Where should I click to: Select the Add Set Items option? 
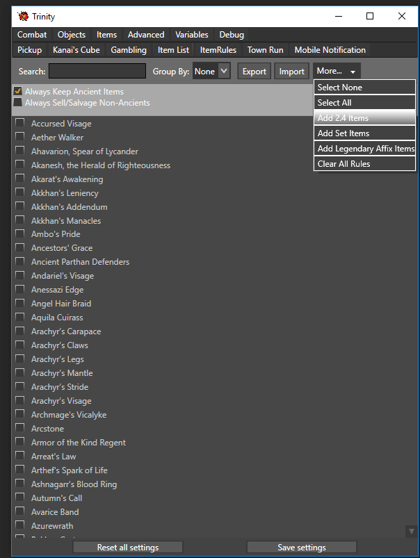pos(364,133)
